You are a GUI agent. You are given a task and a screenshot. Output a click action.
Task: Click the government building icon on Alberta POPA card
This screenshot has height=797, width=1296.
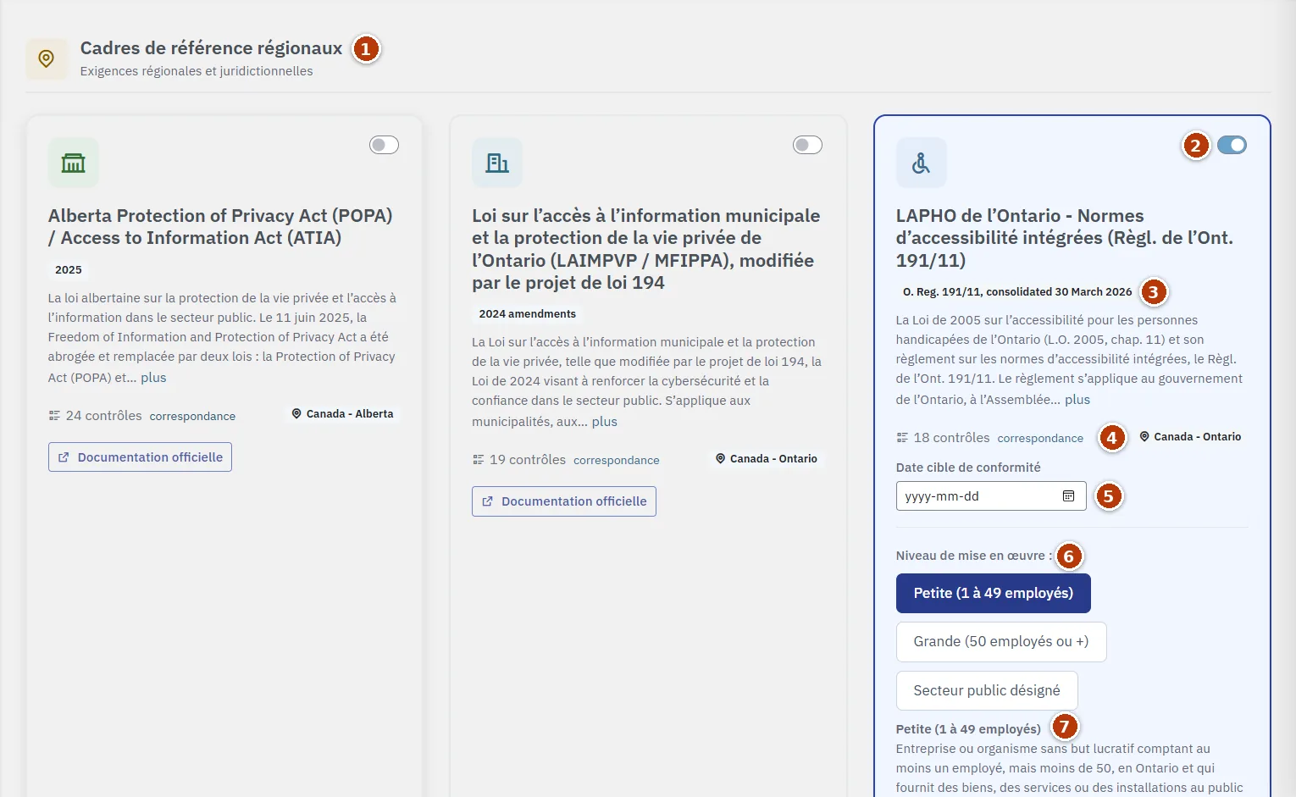[74, 163]
